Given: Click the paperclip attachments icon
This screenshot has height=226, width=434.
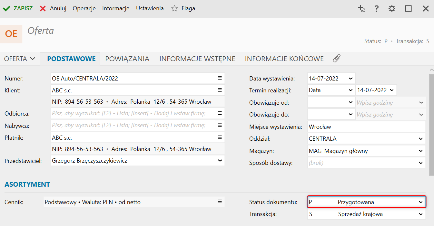Looking at the screenshot, I should coord(337,59).
